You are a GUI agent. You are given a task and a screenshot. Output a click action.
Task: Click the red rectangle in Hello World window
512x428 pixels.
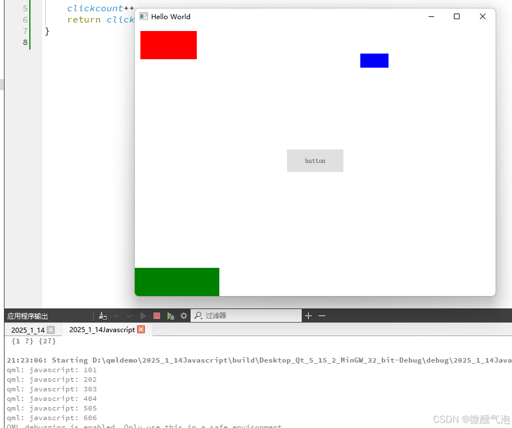pos(168,45)
